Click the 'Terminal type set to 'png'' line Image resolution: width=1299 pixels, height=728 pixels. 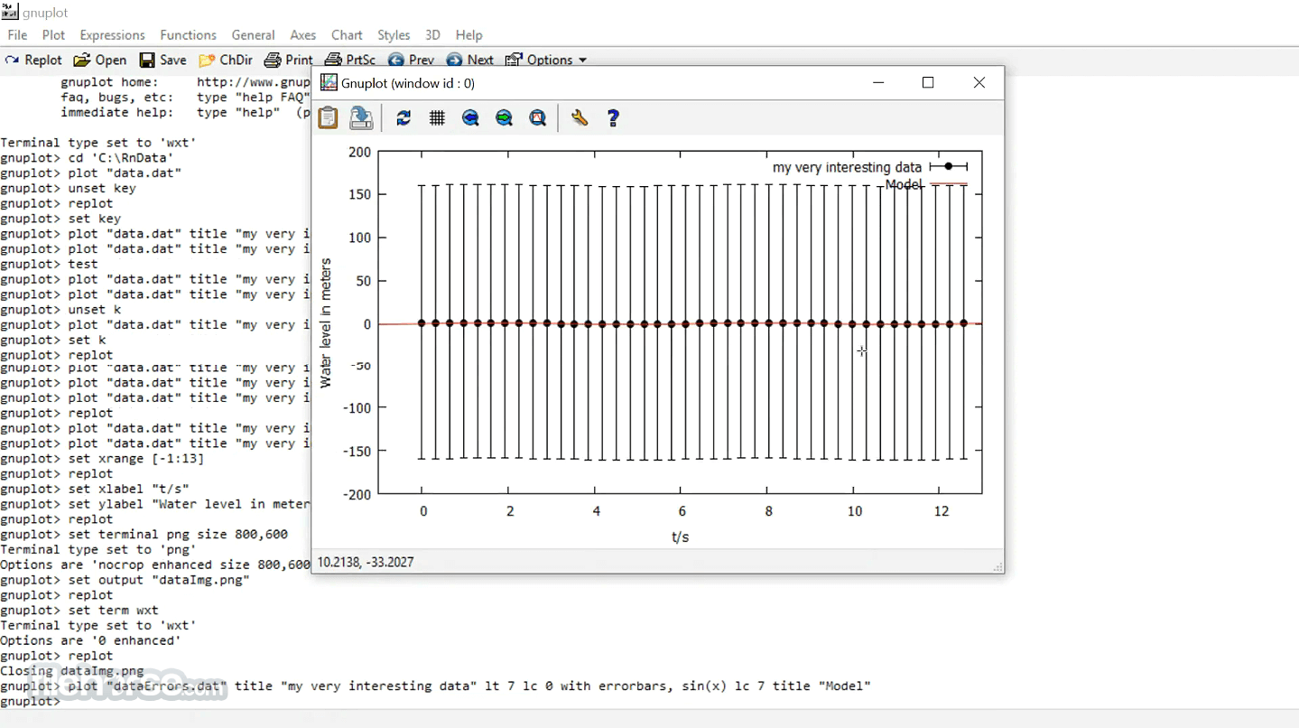tap(98, 549)
